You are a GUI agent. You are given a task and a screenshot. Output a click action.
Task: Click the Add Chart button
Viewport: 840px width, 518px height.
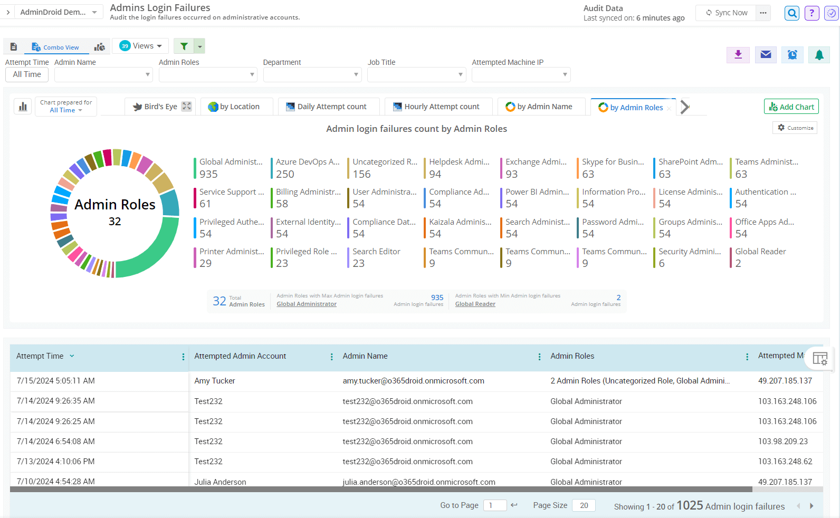pos(791,107)
